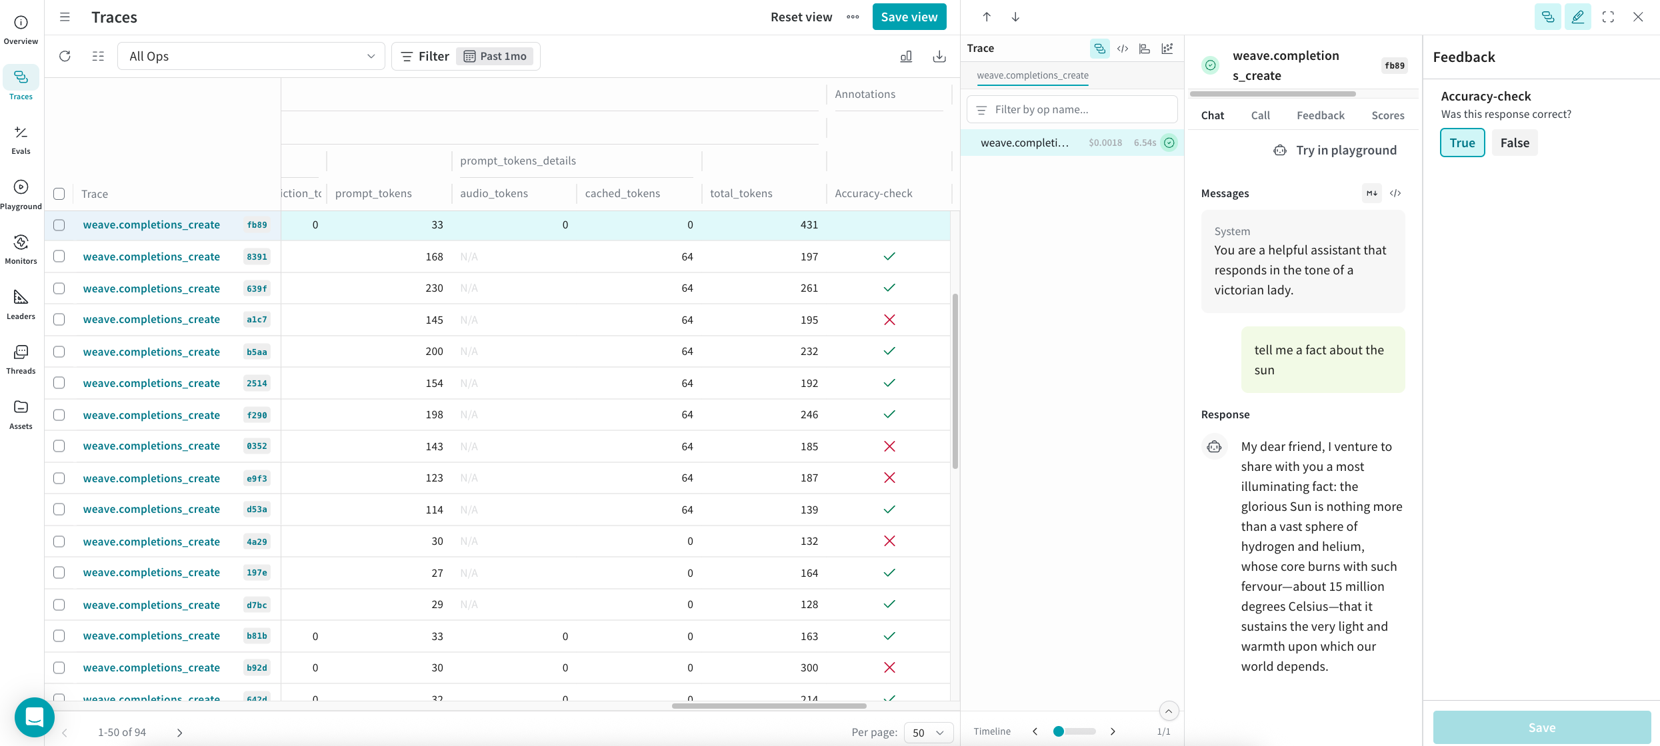Check the 0352 trace row
The image size is (1660, 746).
tap(59, 446)
